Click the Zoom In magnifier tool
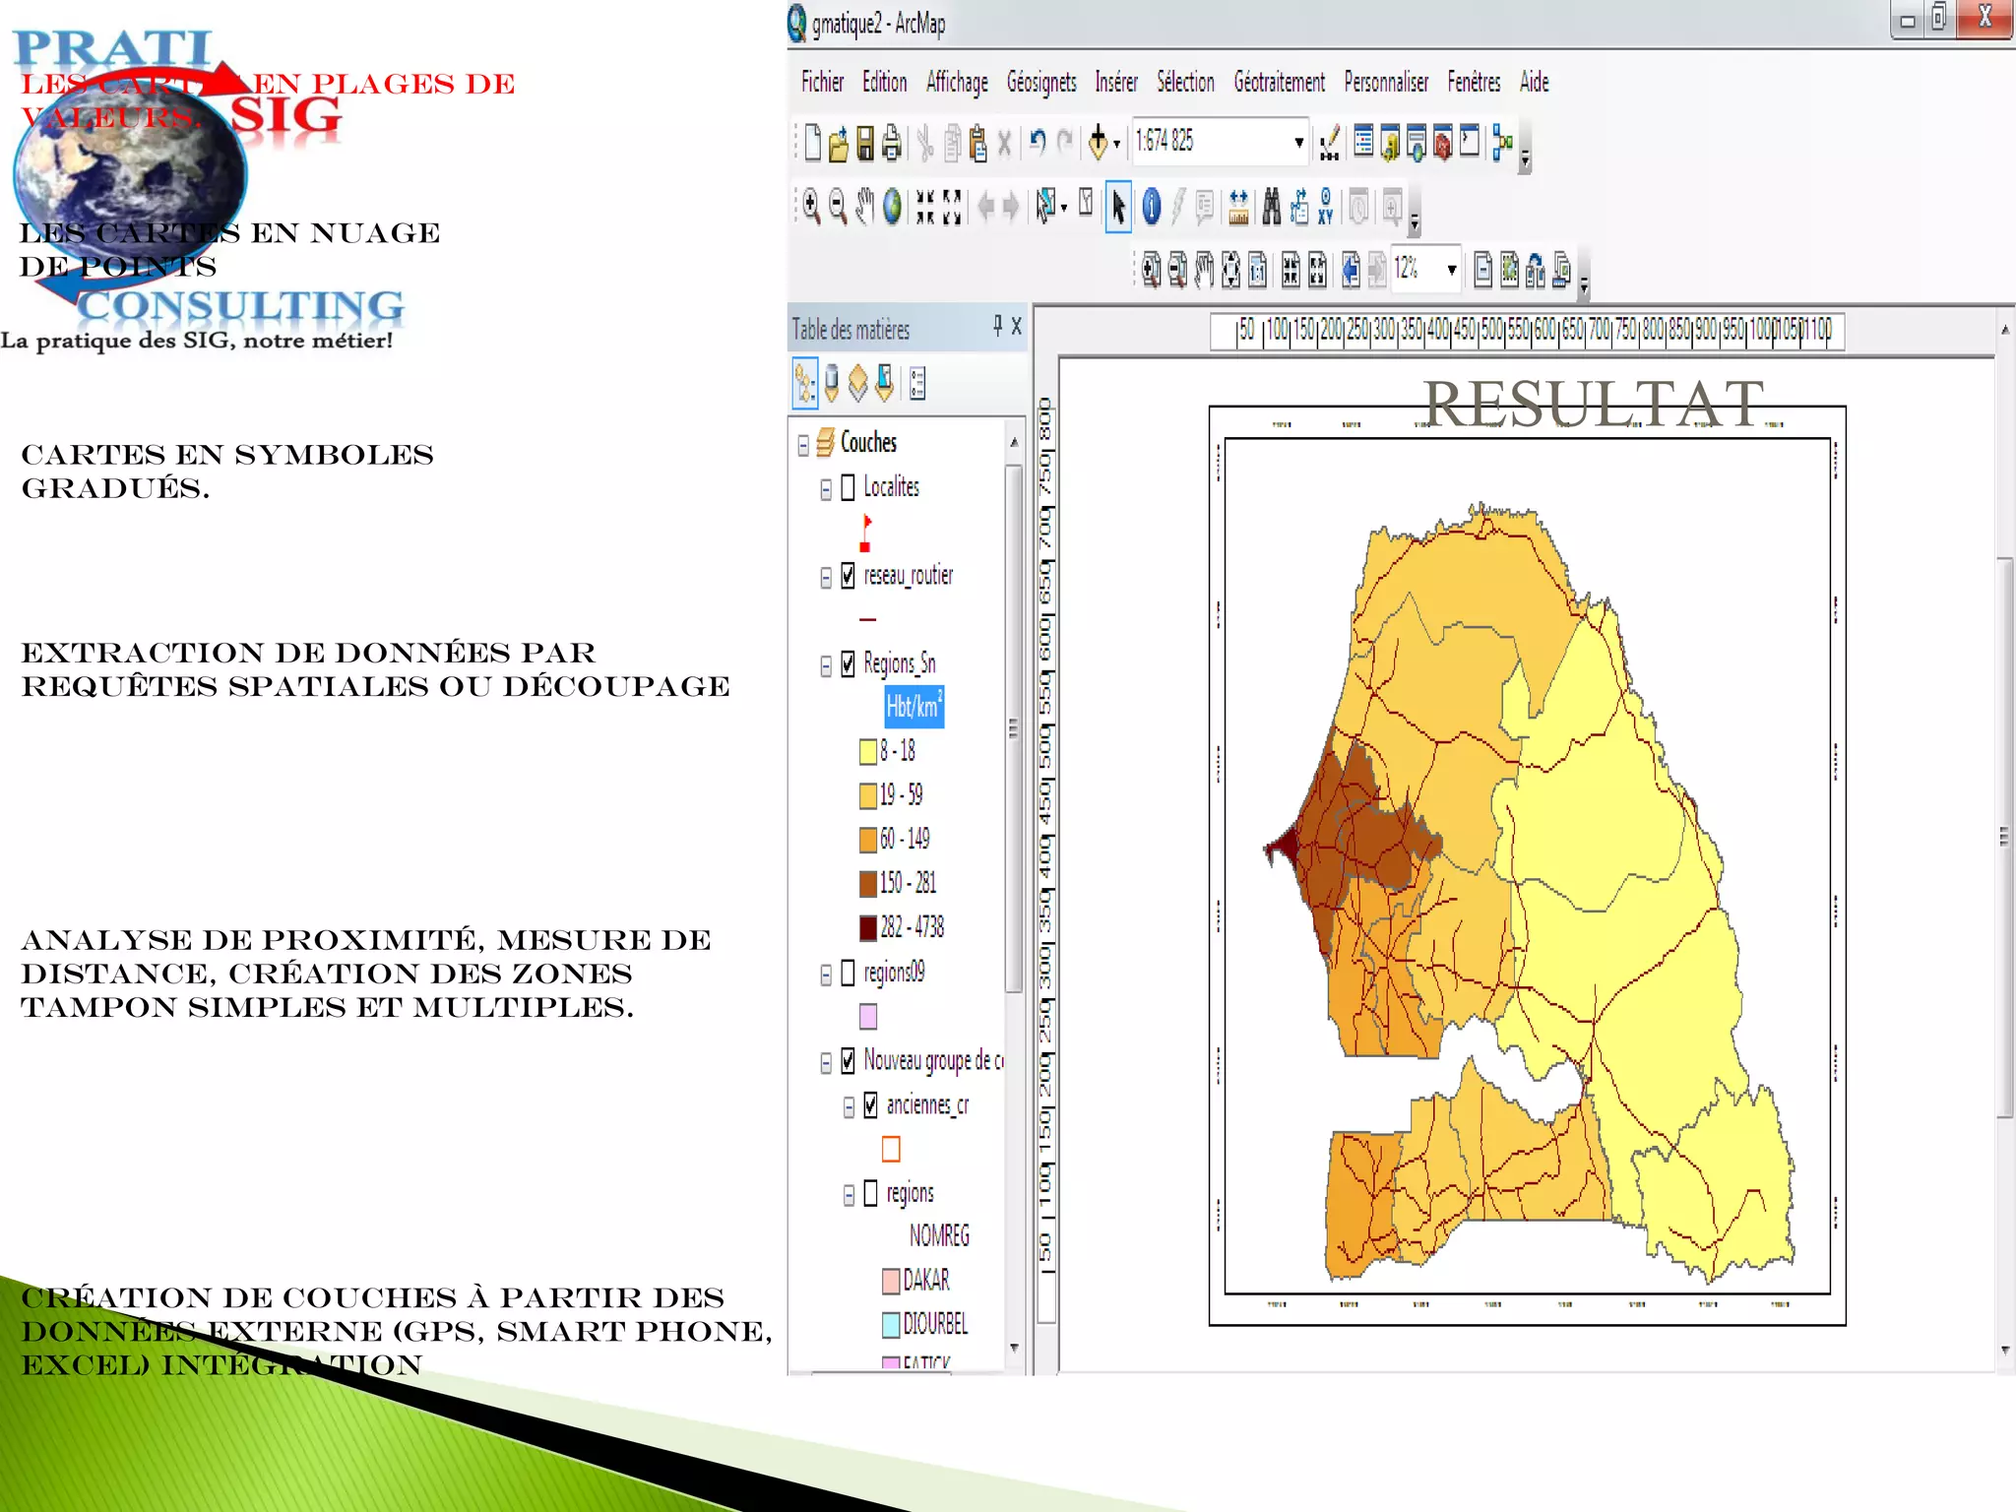The height and width of the screenshot is (1512, 2016). click(x=810, y=207)
